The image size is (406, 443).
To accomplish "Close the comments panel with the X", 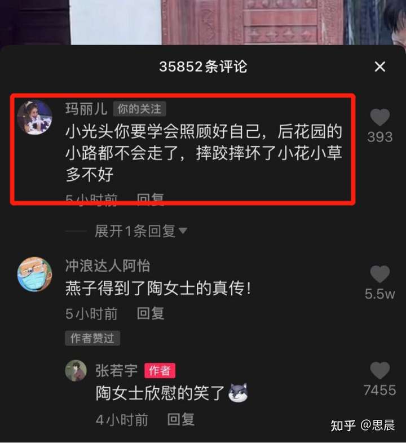I will click(379, 67).
